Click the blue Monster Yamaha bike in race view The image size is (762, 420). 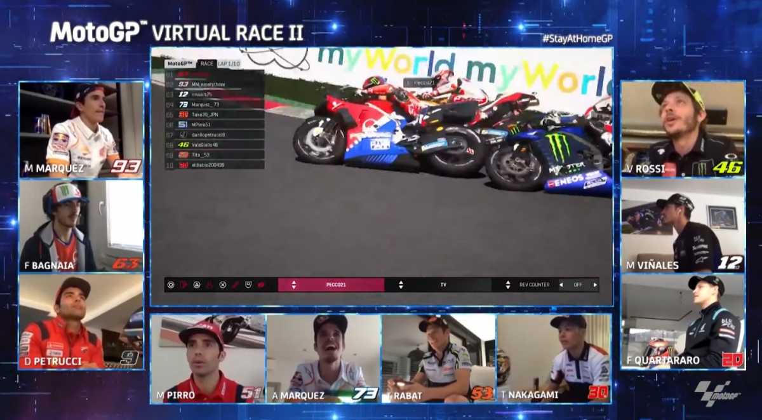[550, 151]
